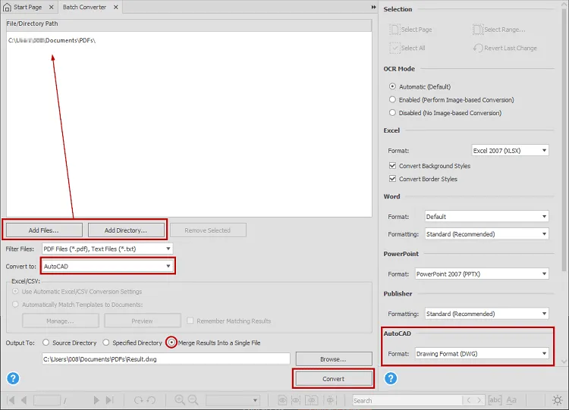Click the File/Directory Path column header
The width and height of the screenshot is (569, 410).
pyautogui.click(x=189, y=24)
